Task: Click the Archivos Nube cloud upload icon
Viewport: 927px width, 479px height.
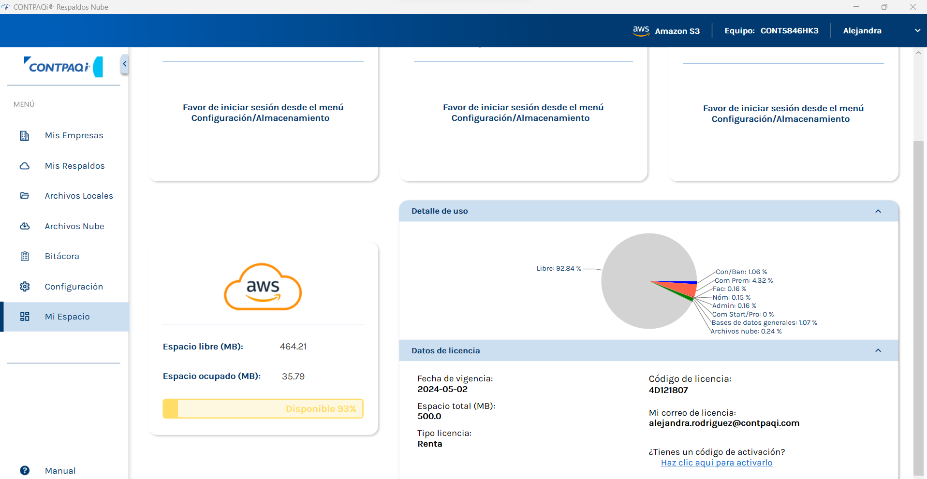Action: pyautogui.click(x=25, y=226)
